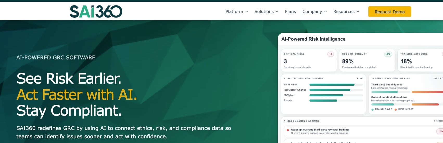Click Code of conduct attestations risk impact bar

427,104
